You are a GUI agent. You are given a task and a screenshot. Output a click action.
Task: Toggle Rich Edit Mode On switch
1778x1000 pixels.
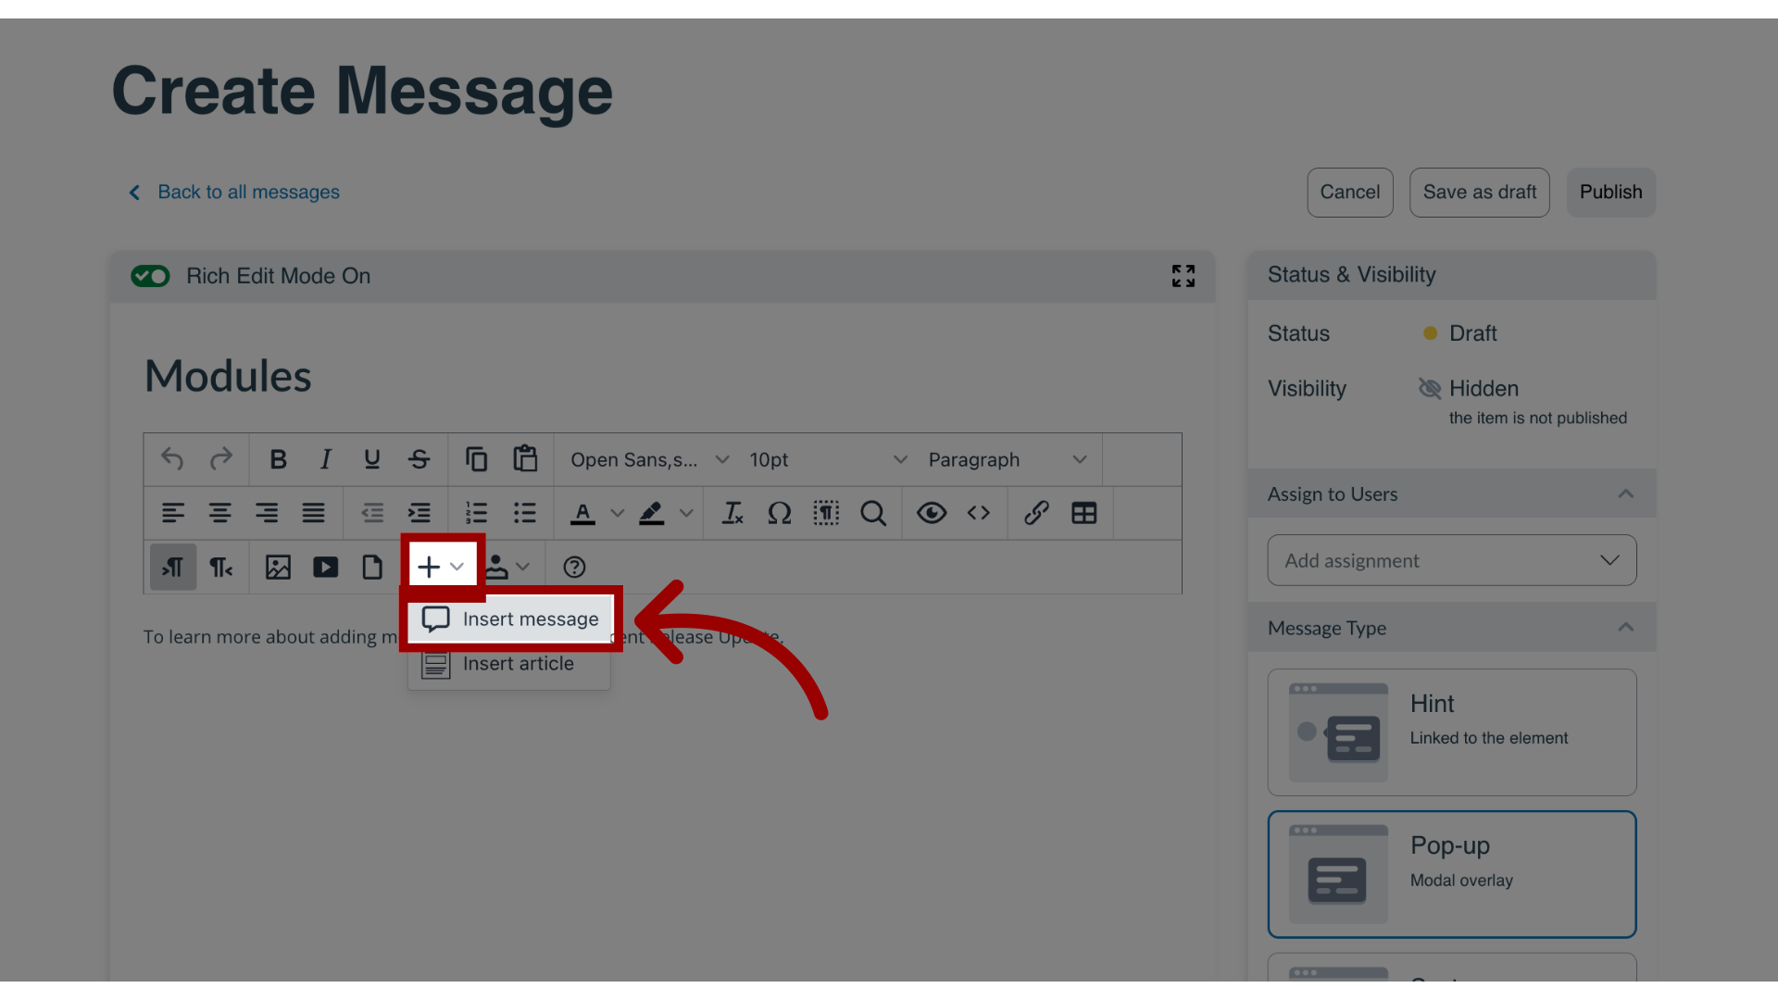pyautogui.click(x=148, y=275)
